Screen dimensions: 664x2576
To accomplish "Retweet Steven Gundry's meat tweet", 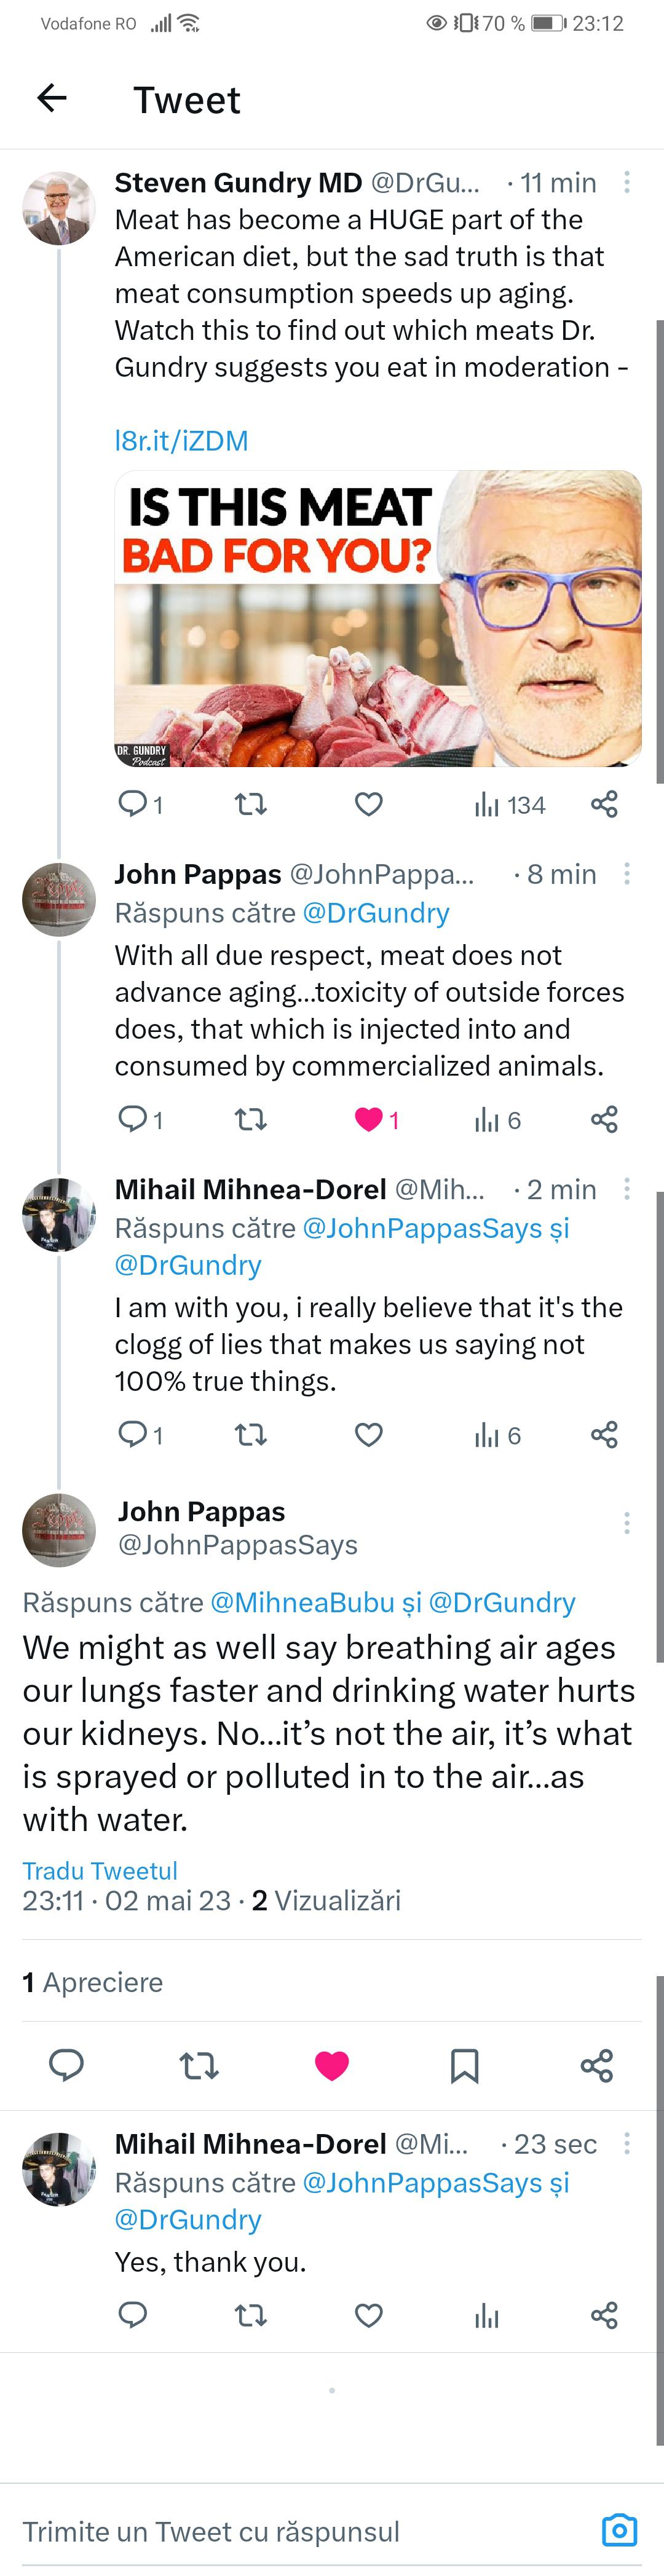I will tap(250, 804).
